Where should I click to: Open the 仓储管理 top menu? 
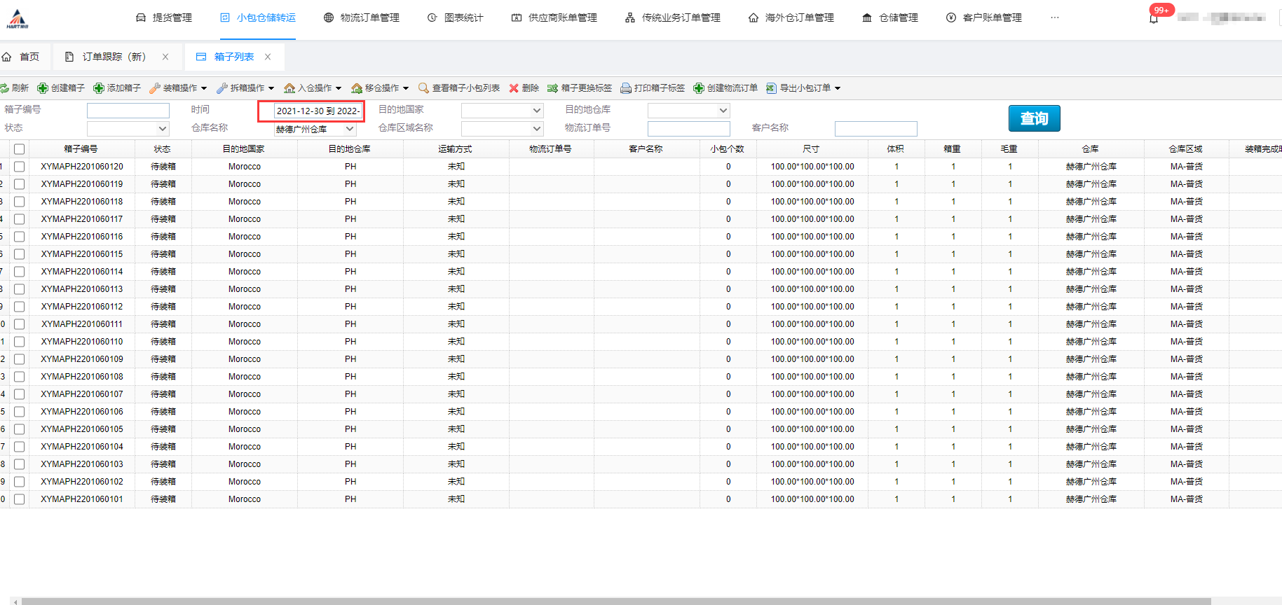[890, 18]
